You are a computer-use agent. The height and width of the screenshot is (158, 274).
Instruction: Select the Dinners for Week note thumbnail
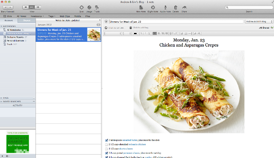click(94, 35)
